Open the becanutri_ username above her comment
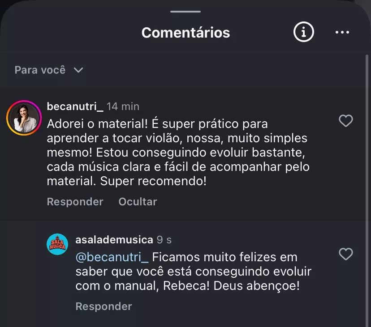Screen dimensions: 371x327 [75, 106]
